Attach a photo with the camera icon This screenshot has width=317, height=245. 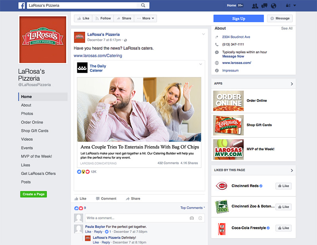coord(192,218)
